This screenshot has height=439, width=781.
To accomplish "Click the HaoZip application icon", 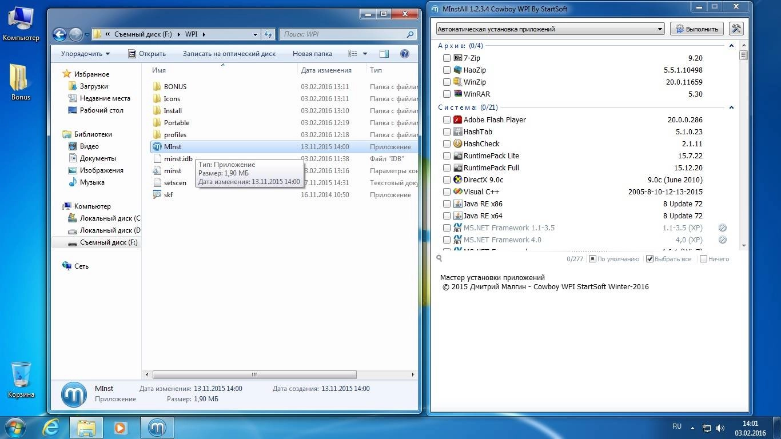I will coord(458,70).
